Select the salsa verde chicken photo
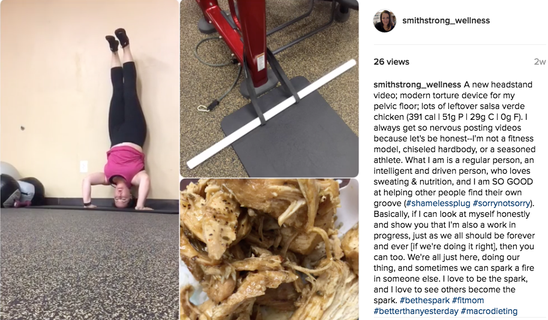This screenshot has height=320, width=548. tap(269, 249)
